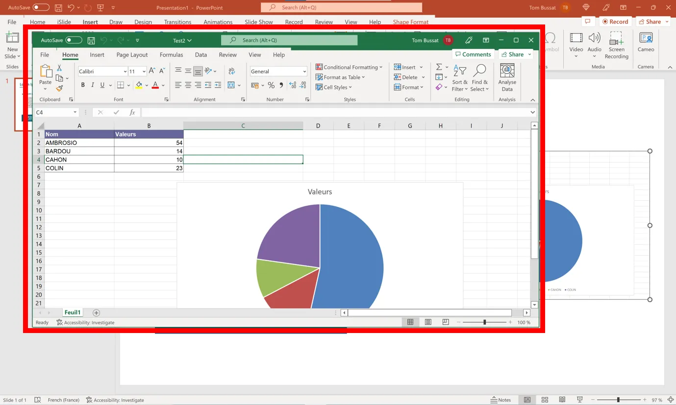The image size is (676, 405).
Task: Click Excel Share button
Action: [516, 54]
